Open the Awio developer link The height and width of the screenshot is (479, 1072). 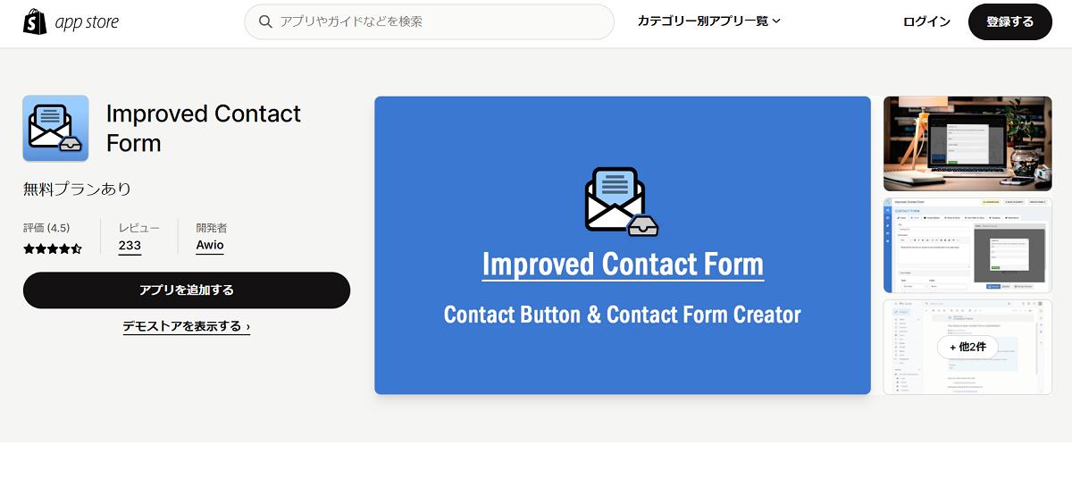[x=210, y=246]
